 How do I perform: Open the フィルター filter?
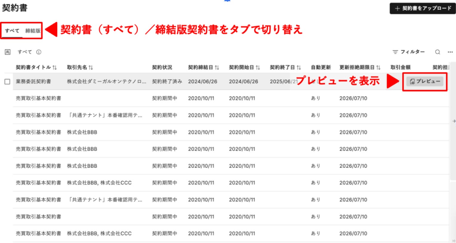pos(409,52)
